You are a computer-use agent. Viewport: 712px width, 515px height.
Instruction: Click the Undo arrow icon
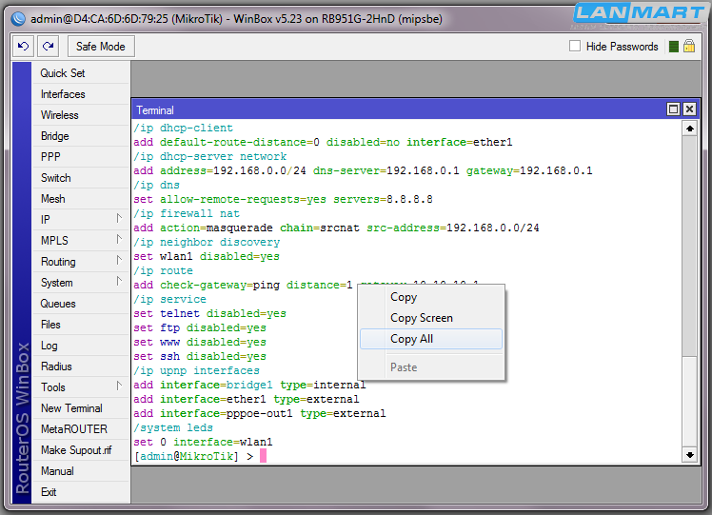(23, 47)
